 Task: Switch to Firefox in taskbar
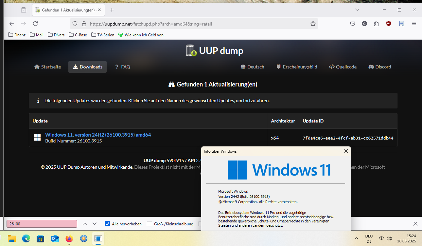[69, 238]
